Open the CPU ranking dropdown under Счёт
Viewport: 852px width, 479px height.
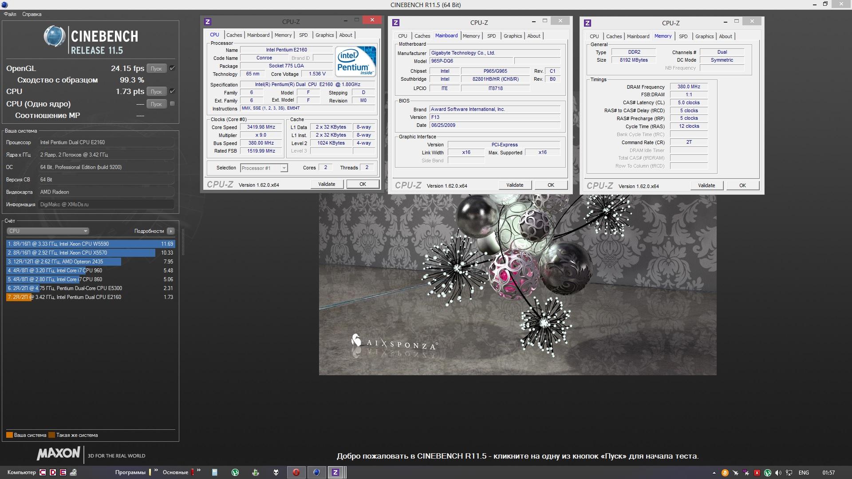48,231
